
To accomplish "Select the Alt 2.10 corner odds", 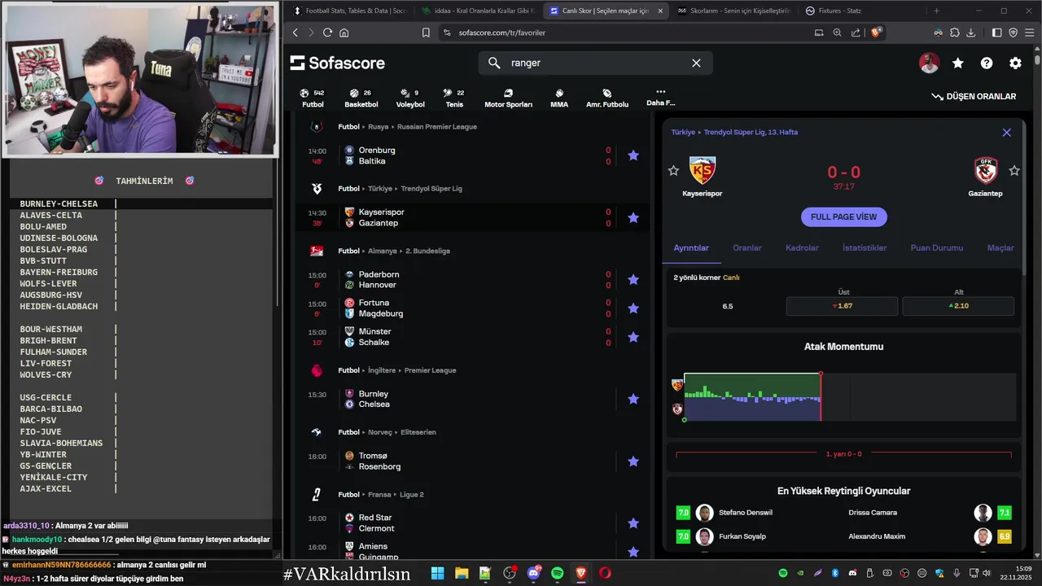I will point(958,306).
